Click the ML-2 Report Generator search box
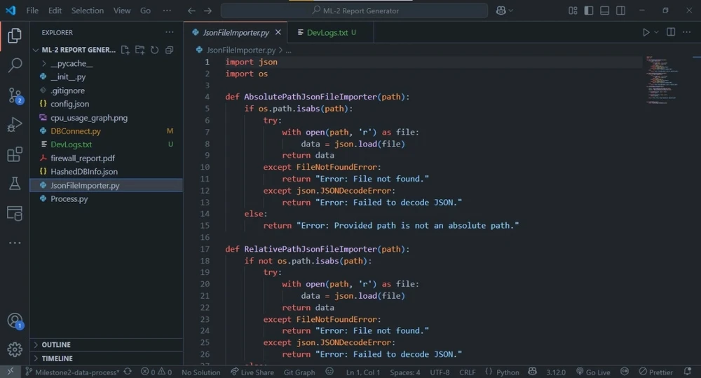 point(354,11)
